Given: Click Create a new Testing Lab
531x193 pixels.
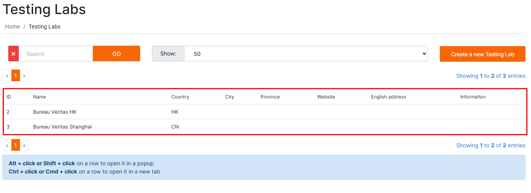Looking at the screenshot, I should tap(482, 54).
